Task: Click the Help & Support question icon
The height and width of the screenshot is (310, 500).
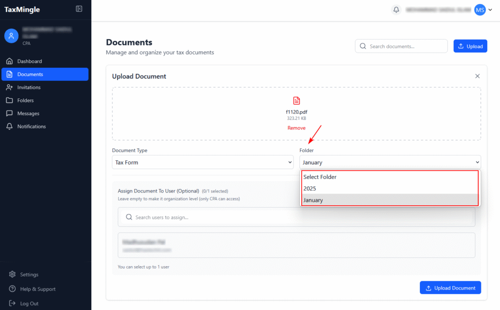Action: click(x=12, y=289)
